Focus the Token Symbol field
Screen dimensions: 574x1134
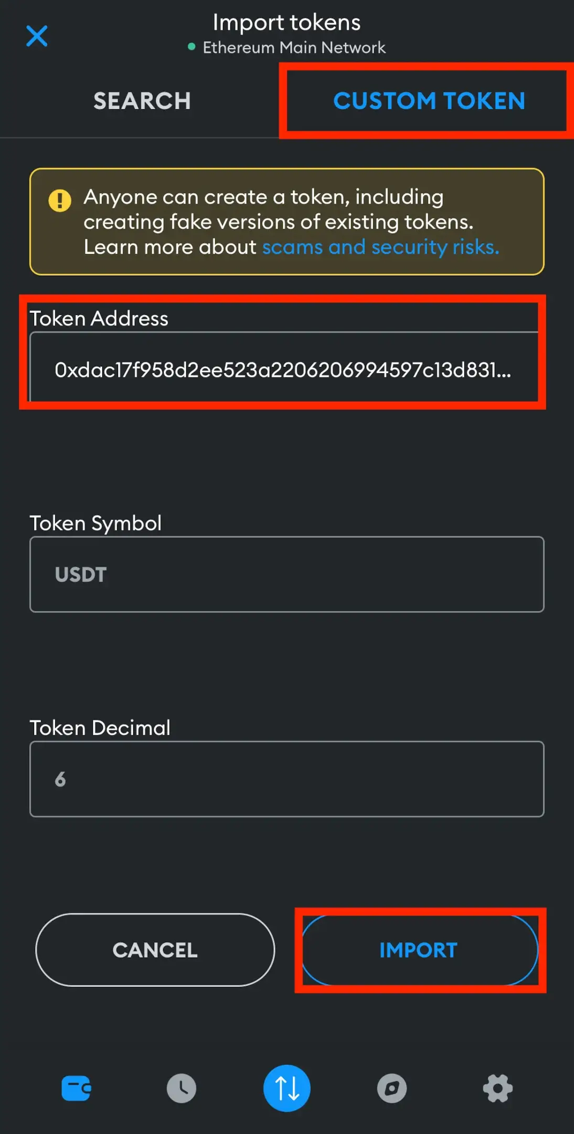pyautogui.click(x=286, y=574)
